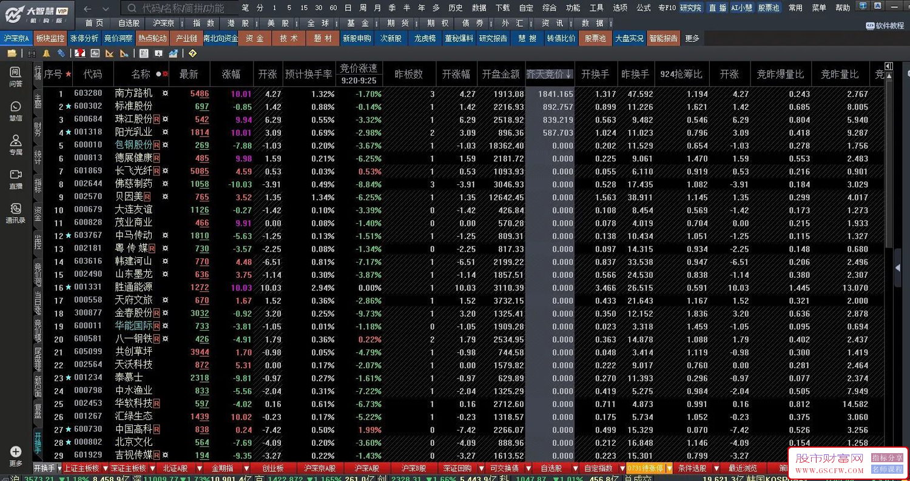
Task: Click the blue link-chain toolbar icon
Action: pyautogui.click(x=61, y=53)
